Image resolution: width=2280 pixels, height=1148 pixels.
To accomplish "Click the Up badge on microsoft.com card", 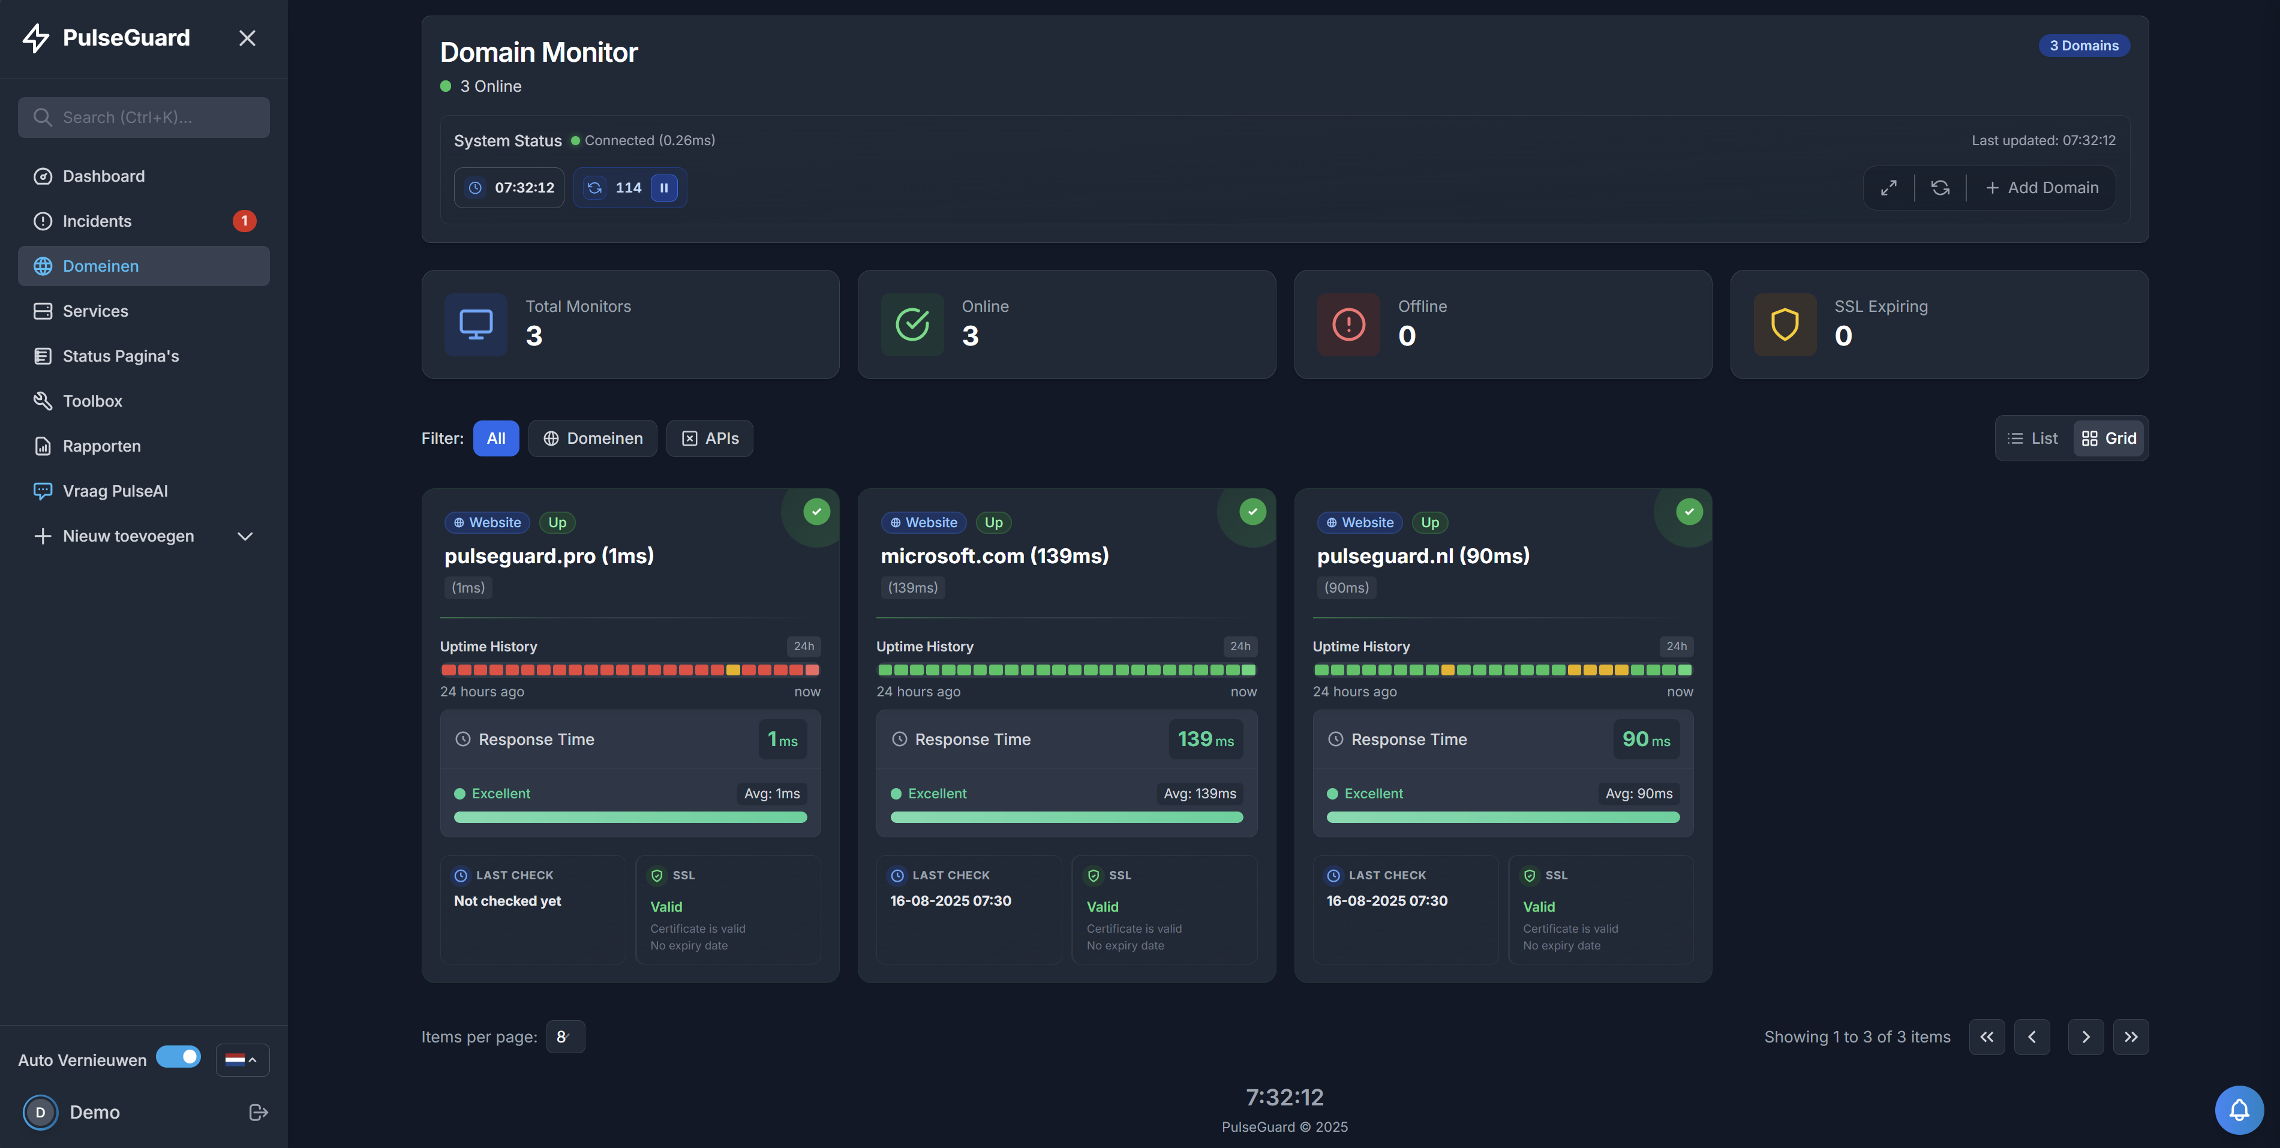I will point(994,522).
